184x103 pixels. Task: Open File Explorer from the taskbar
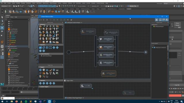click(x=12, y=101)
